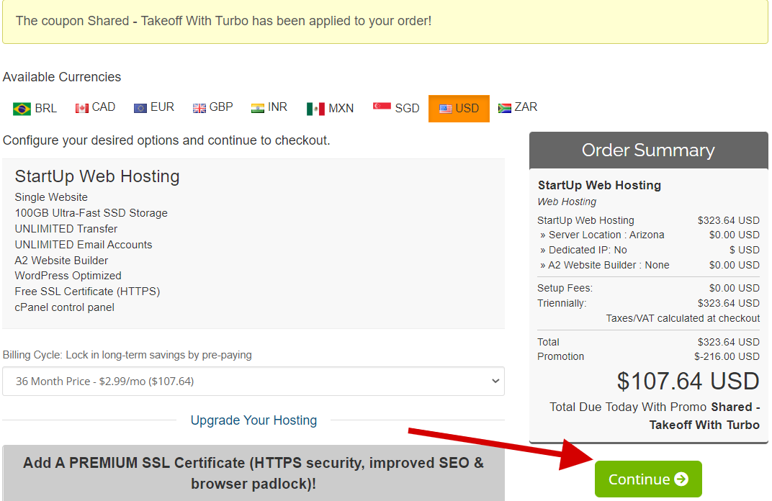Click 'UNLIMITED Email Accounts' feature

click(x=84, y=245)
